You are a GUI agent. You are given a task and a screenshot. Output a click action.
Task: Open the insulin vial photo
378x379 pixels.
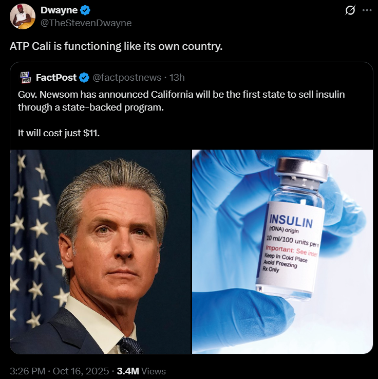pyautogui.click(x=282, y=251)
